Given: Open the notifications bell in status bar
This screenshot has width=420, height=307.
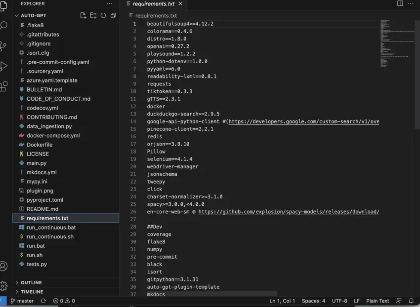Looking at the screenshot, I should pyautogui.click(x=411, y=301).
